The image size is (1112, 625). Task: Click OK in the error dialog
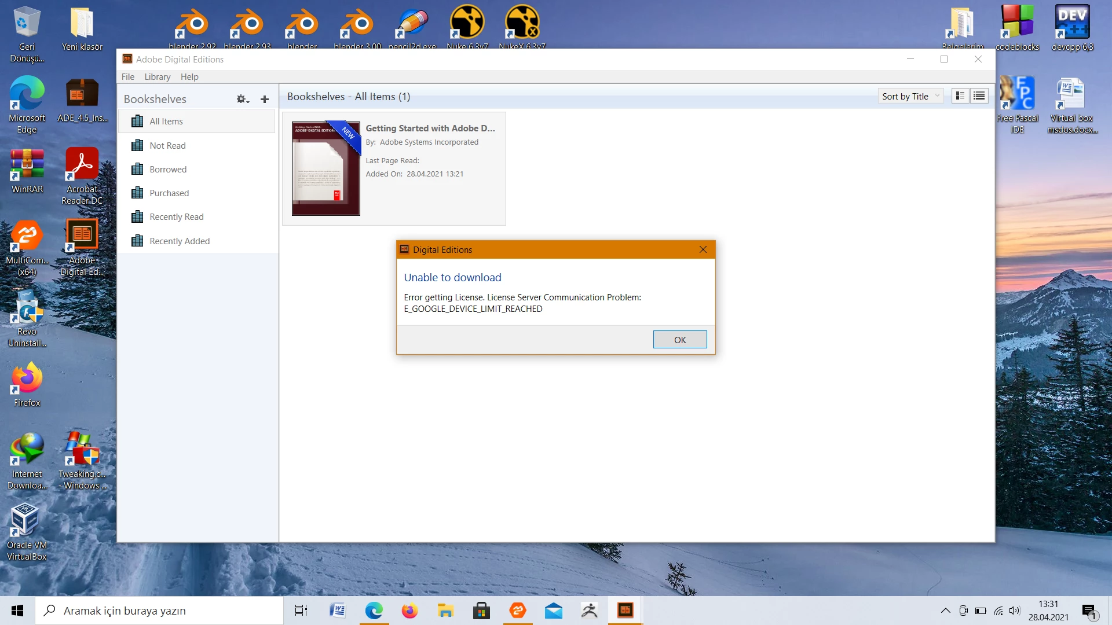click(x=679, y=340)
